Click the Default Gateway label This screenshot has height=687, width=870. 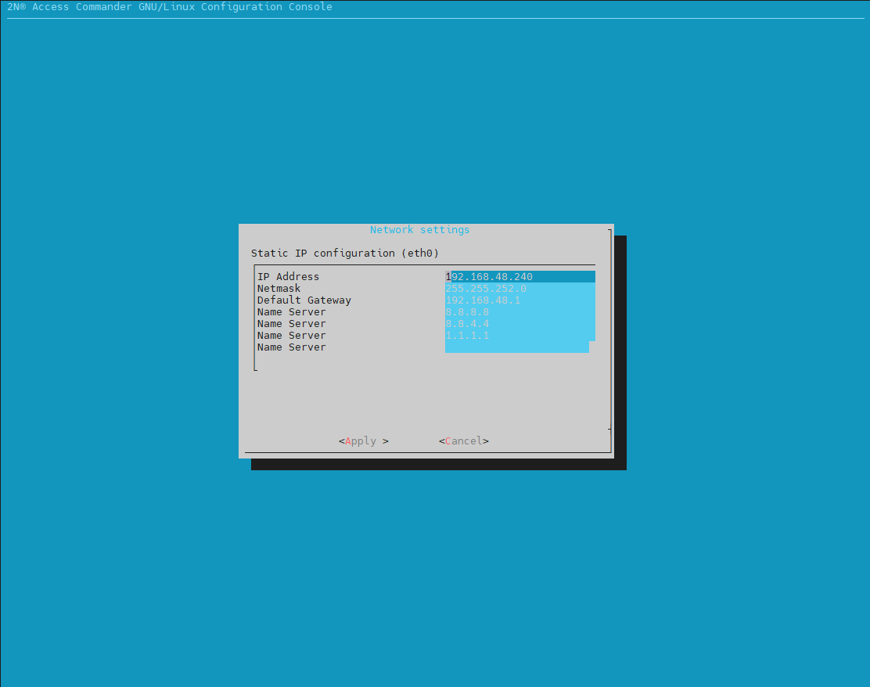coord(304,300)
